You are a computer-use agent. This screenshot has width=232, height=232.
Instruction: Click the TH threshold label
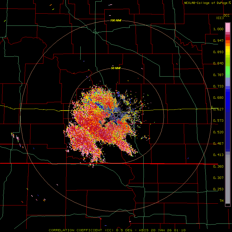pyautogui.click(x=221, y=201)
